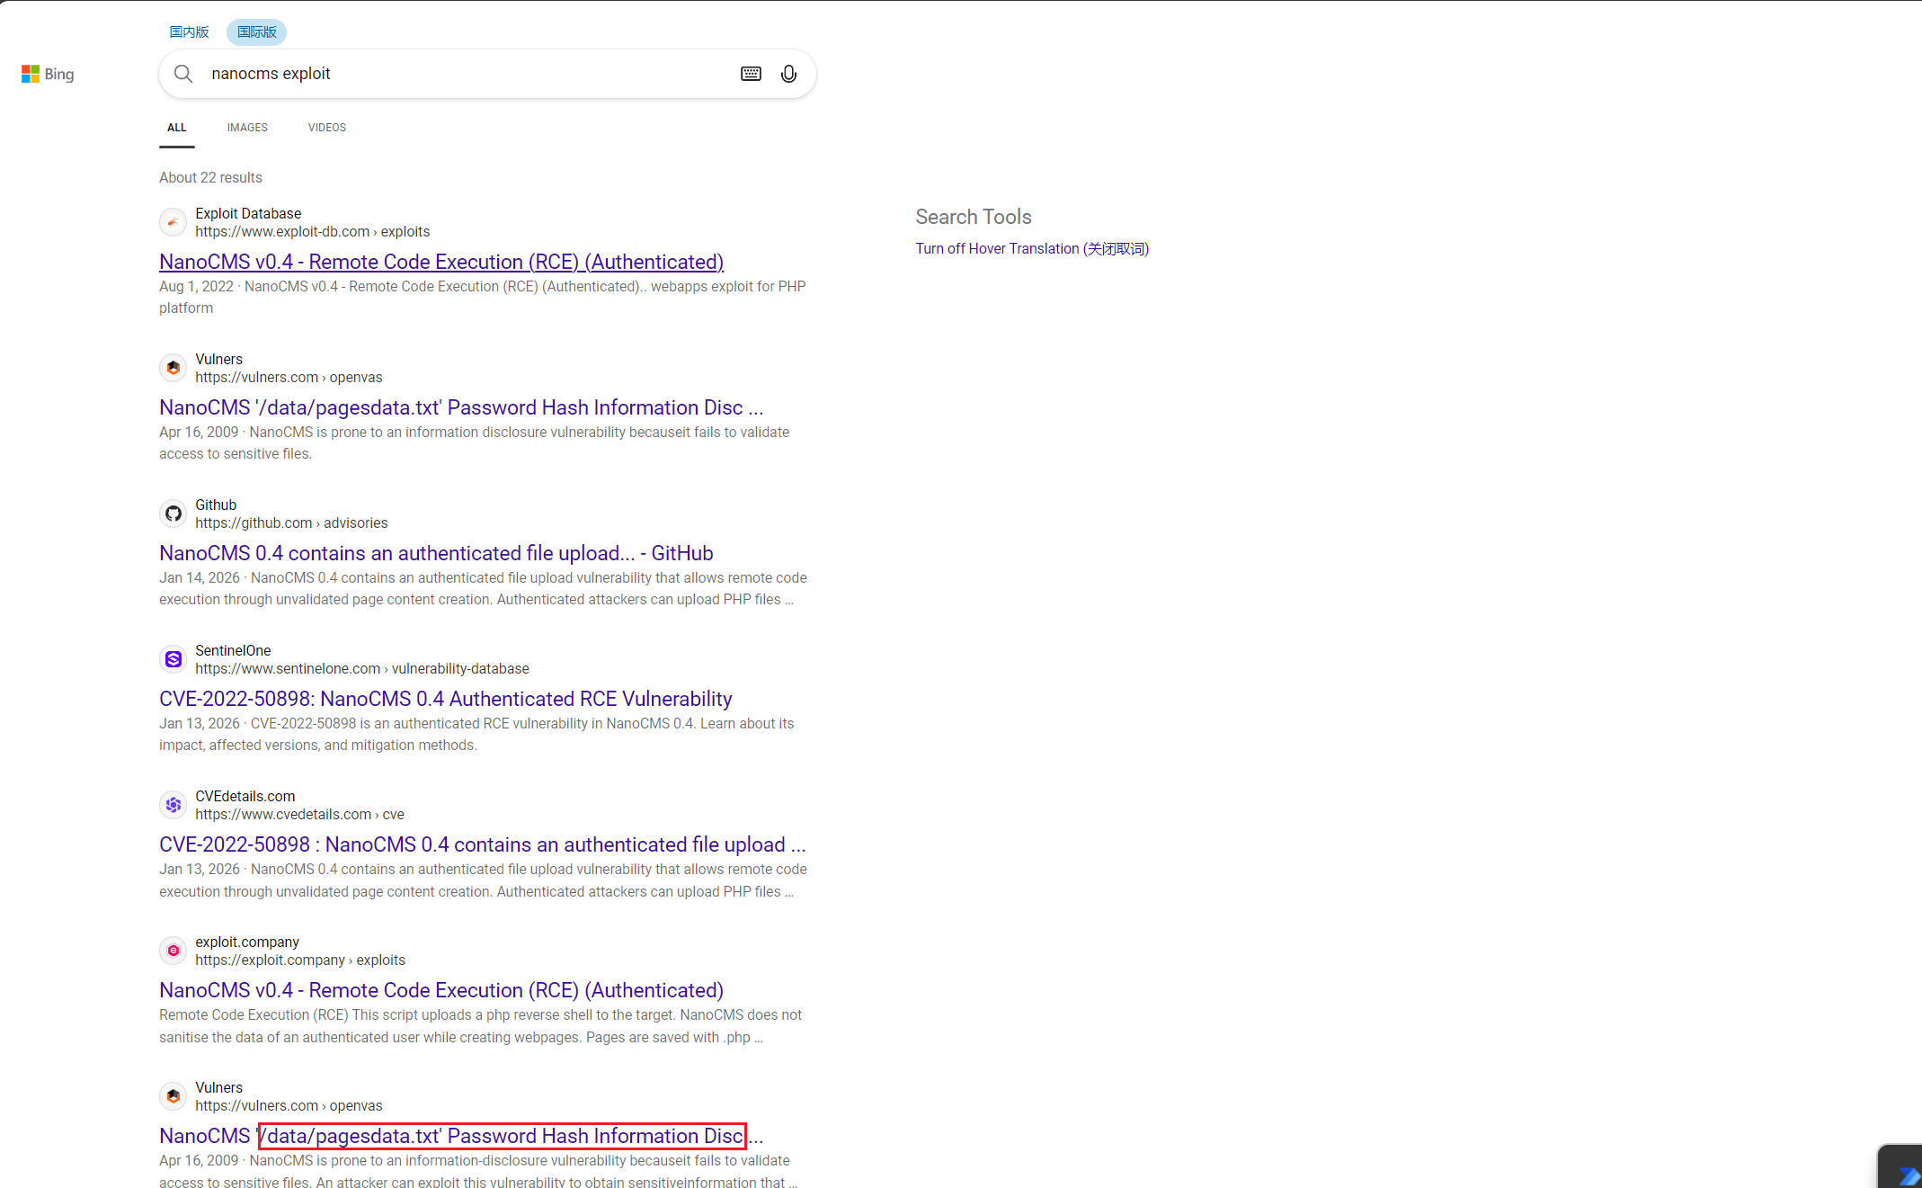The image size is (1922, 1188).
Task: Turn off Hover Translation link
Action: tap(1032, 248)
